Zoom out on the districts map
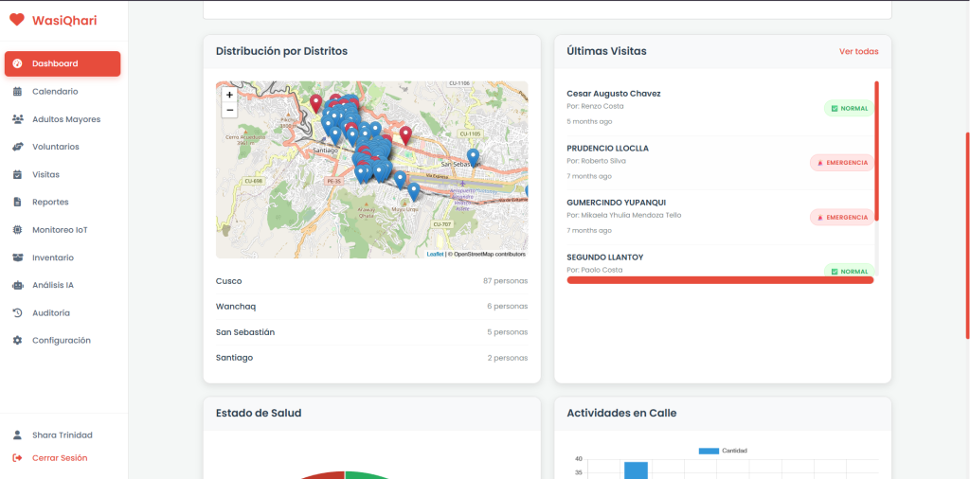The height and width of the screenshot is (479, 970). tap(229, 110)
